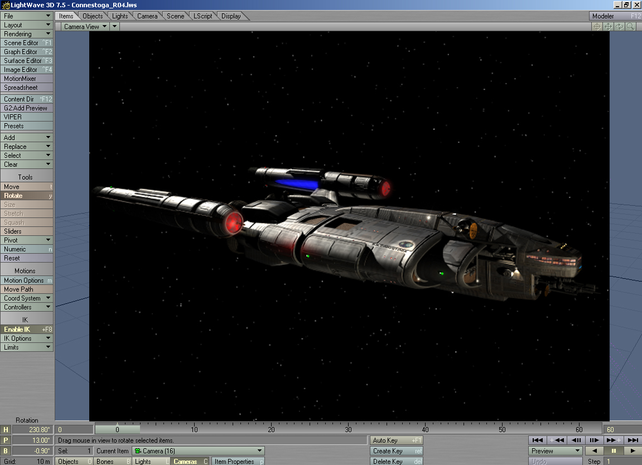
Task: Switch edit mode to Bones
Action: tap(113, 461)
